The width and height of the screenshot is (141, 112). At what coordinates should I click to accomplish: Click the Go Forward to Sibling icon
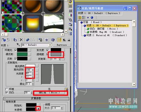69,40
